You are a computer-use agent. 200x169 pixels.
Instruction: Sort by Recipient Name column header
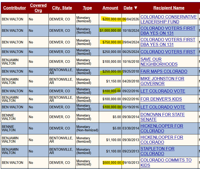click(x=169, y=8)
